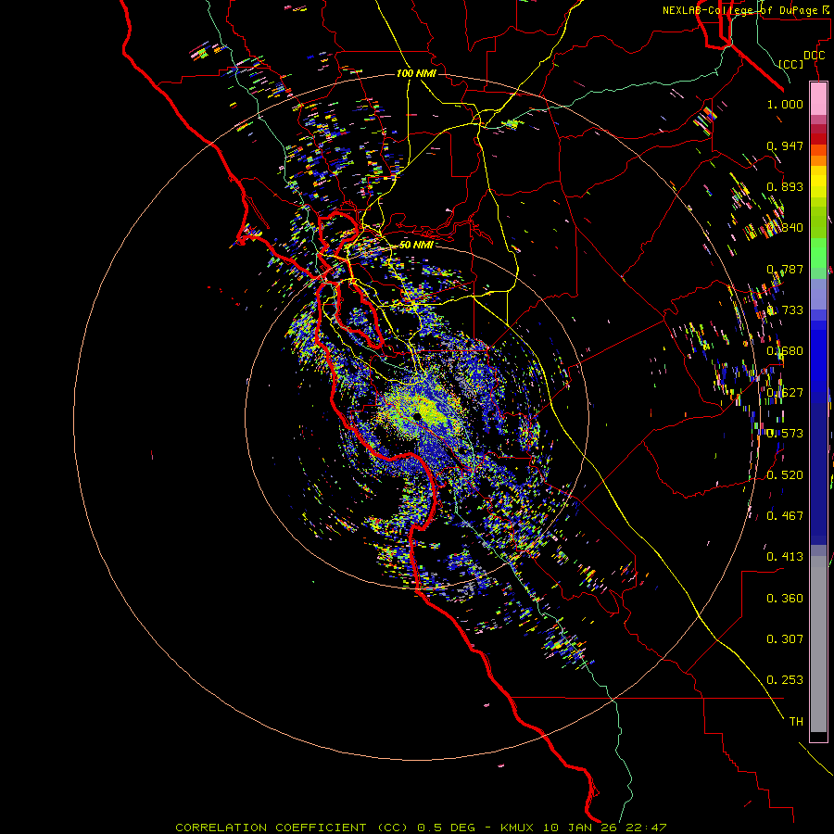The width and height of the screenshot is (834, 834).
Task: Click the 0.467 color scale label
Action: click(785, 515)
